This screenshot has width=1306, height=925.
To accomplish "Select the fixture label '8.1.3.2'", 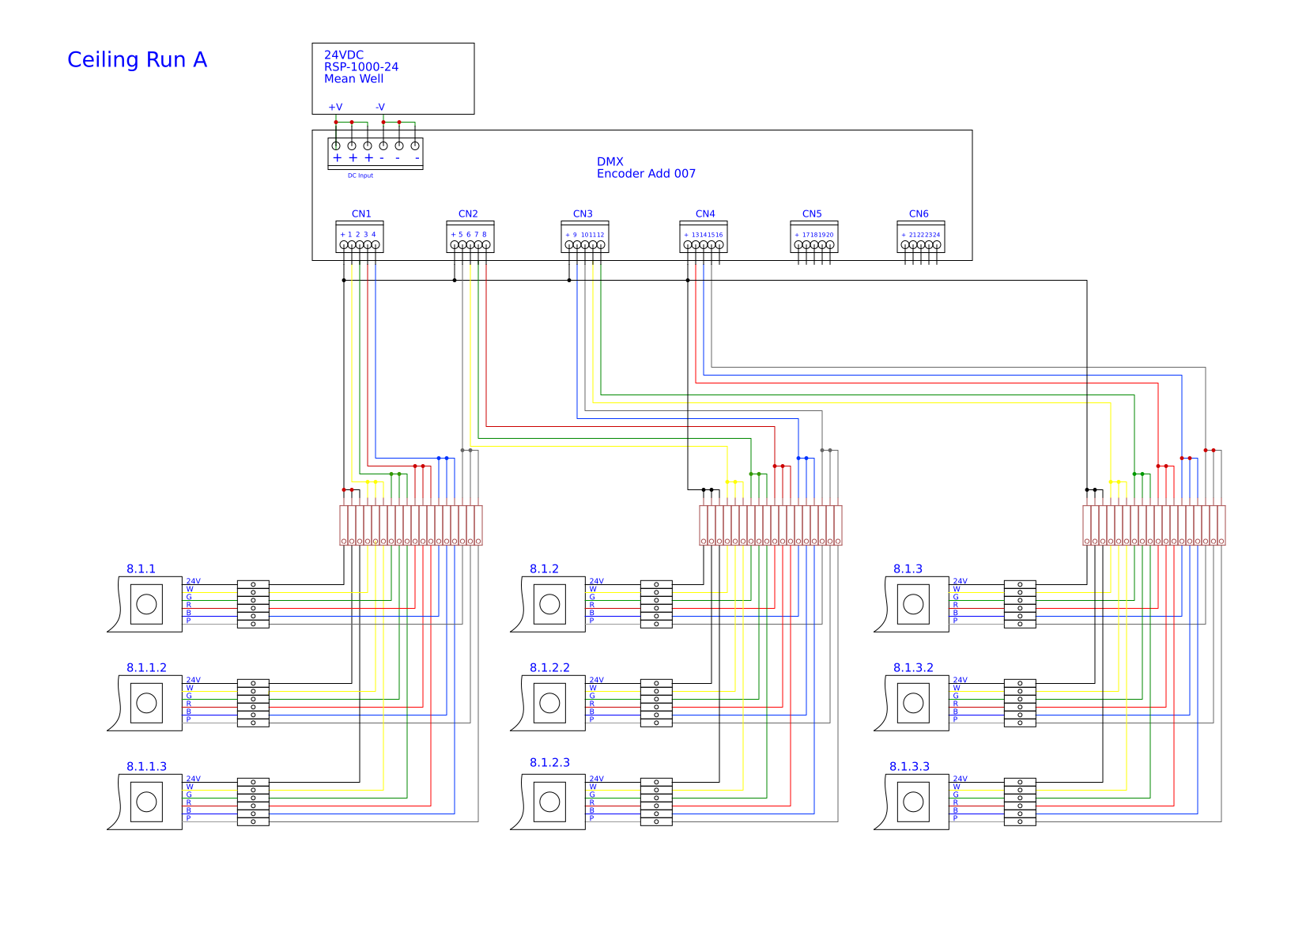I will (x=913, y=668).
